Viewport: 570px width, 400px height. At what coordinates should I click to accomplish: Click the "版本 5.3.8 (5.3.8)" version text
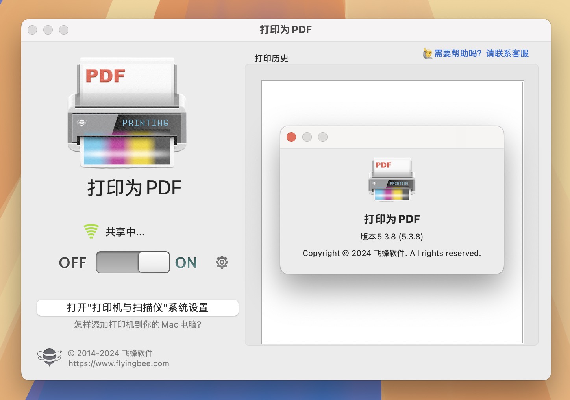(392, 237)
